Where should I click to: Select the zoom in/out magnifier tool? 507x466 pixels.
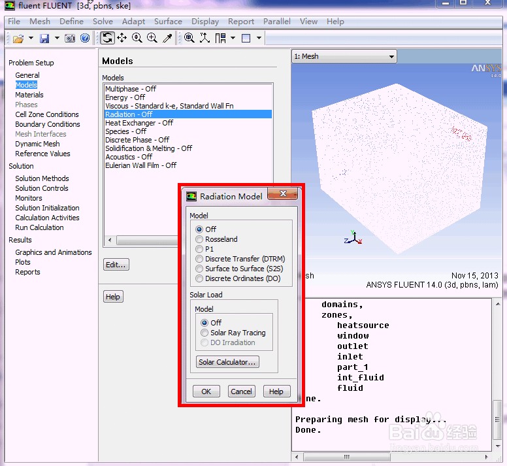[x=137, y=38]
